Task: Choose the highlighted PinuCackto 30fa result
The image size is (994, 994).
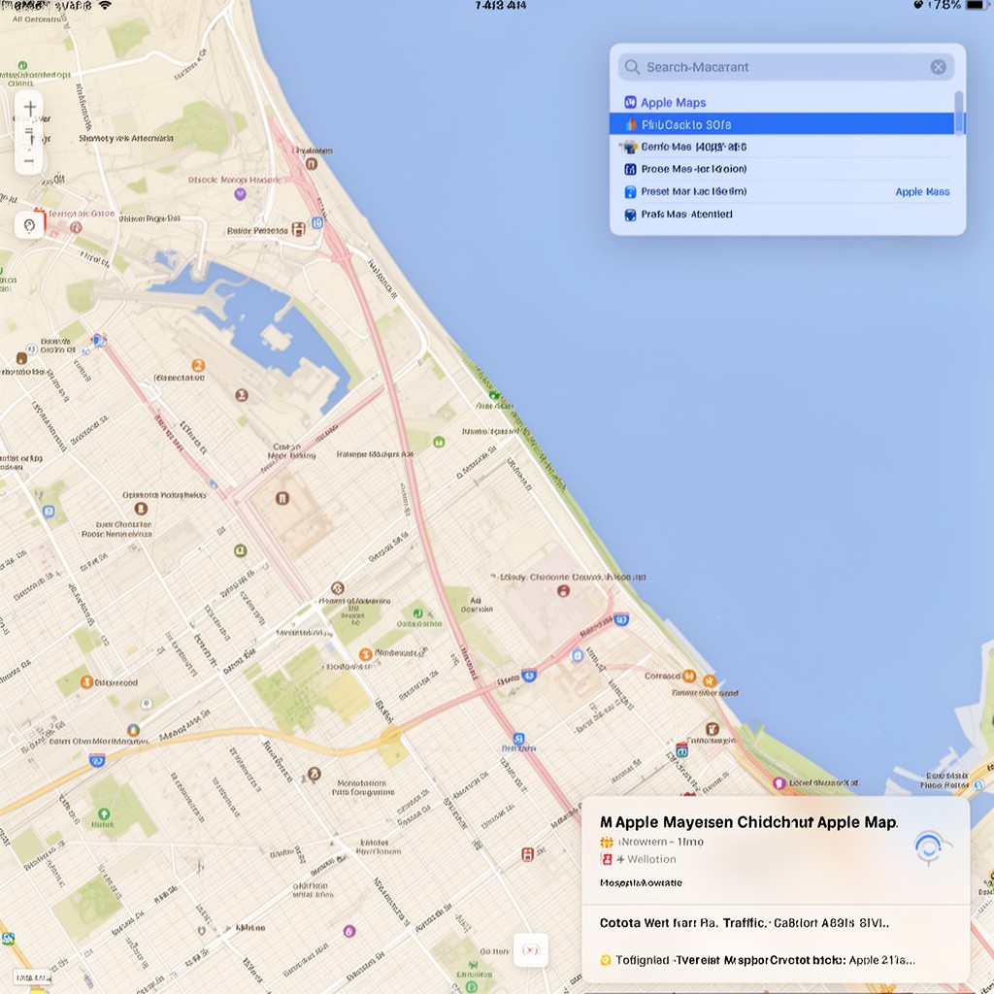Action: click(781, 124)
